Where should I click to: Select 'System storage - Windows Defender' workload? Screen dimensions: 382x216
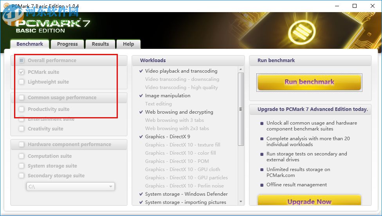pos(186,194)
